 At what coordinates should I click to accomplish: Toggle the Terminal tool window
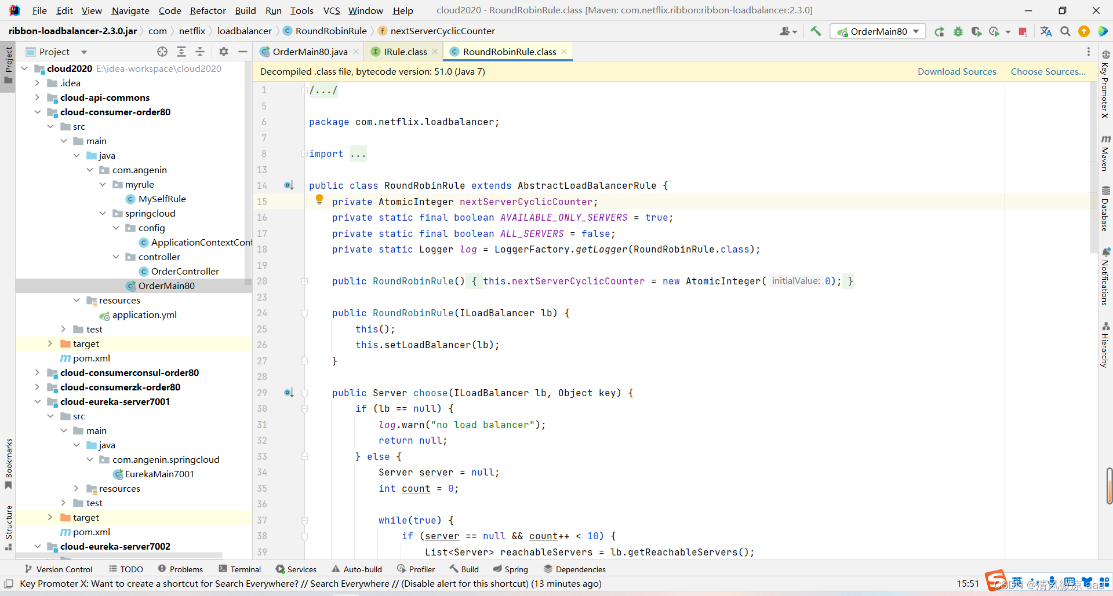coord(240,569)
